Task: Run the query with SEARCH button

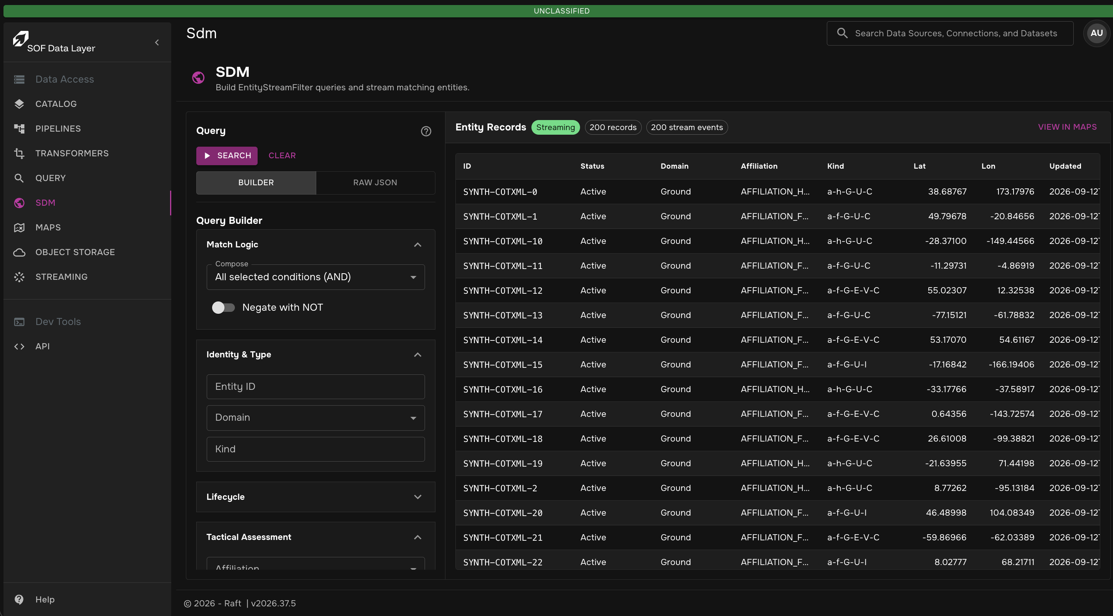Action: click(227, 156)
